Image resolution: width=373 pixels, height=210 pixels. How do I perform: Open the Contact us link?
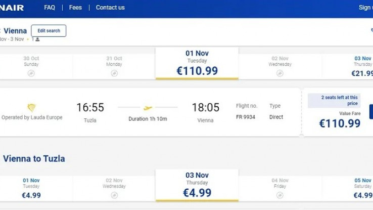(x=110, y=8)
